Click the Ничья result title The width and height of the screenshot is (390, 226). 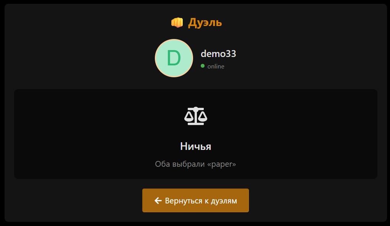(196, 146)
